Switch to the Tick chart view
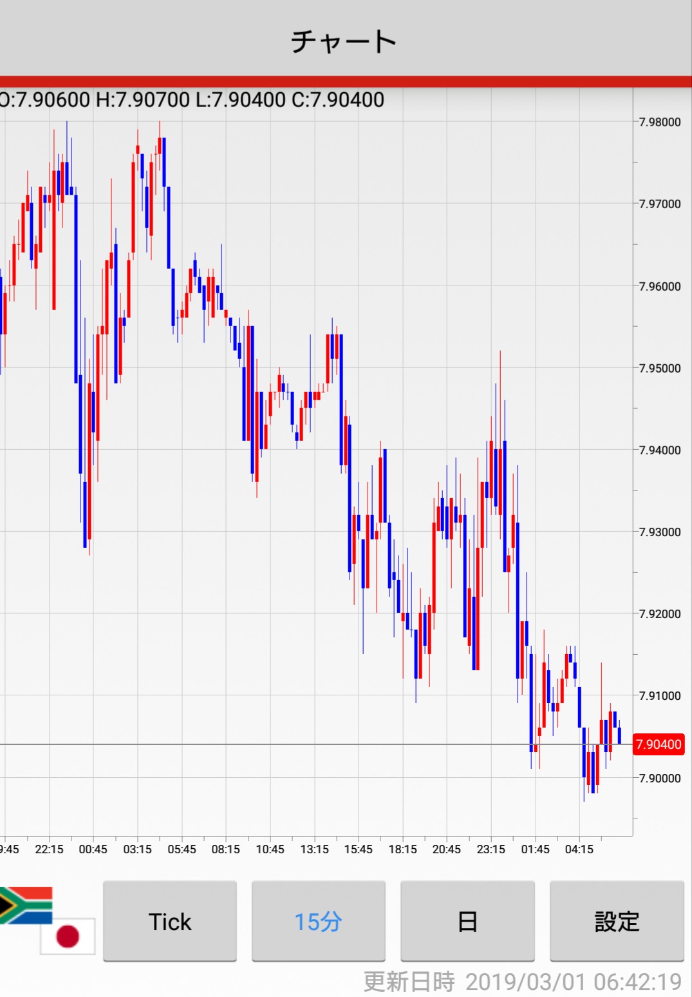692x997 pixels. click(170, 921)
